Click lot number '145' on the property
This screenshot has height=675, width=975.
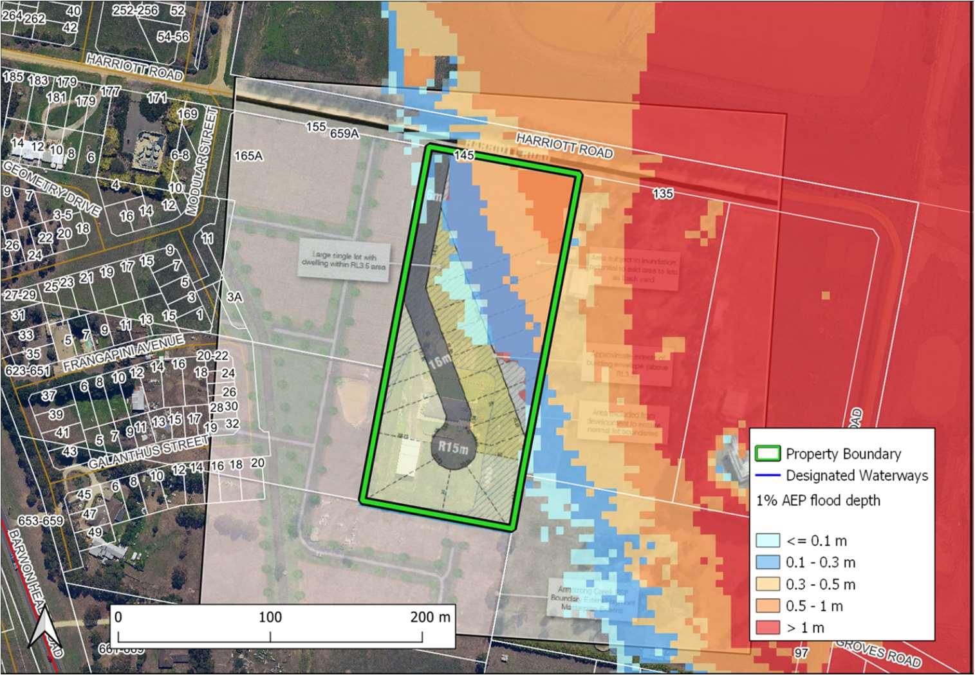463,155
